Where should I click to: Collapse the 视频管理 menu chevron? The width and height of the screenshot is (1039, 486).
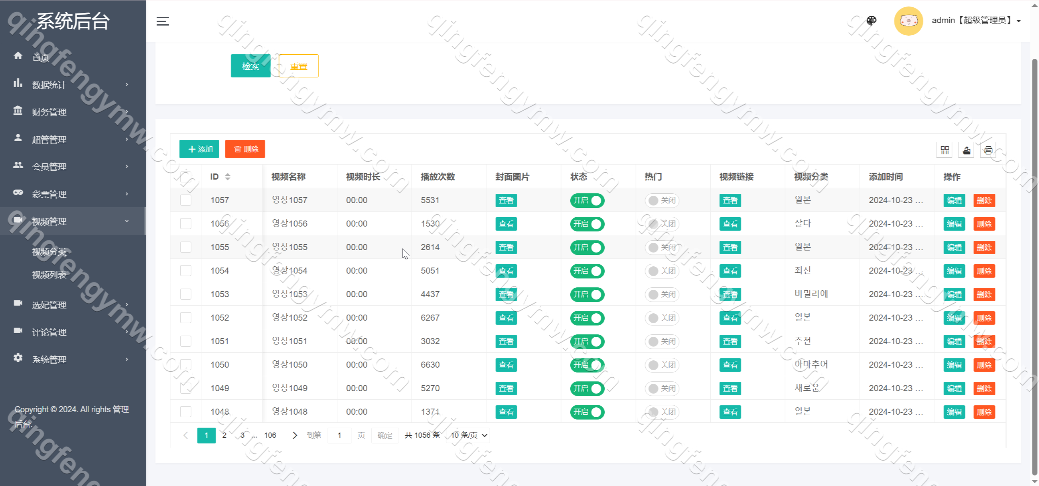tap(127, 221)
